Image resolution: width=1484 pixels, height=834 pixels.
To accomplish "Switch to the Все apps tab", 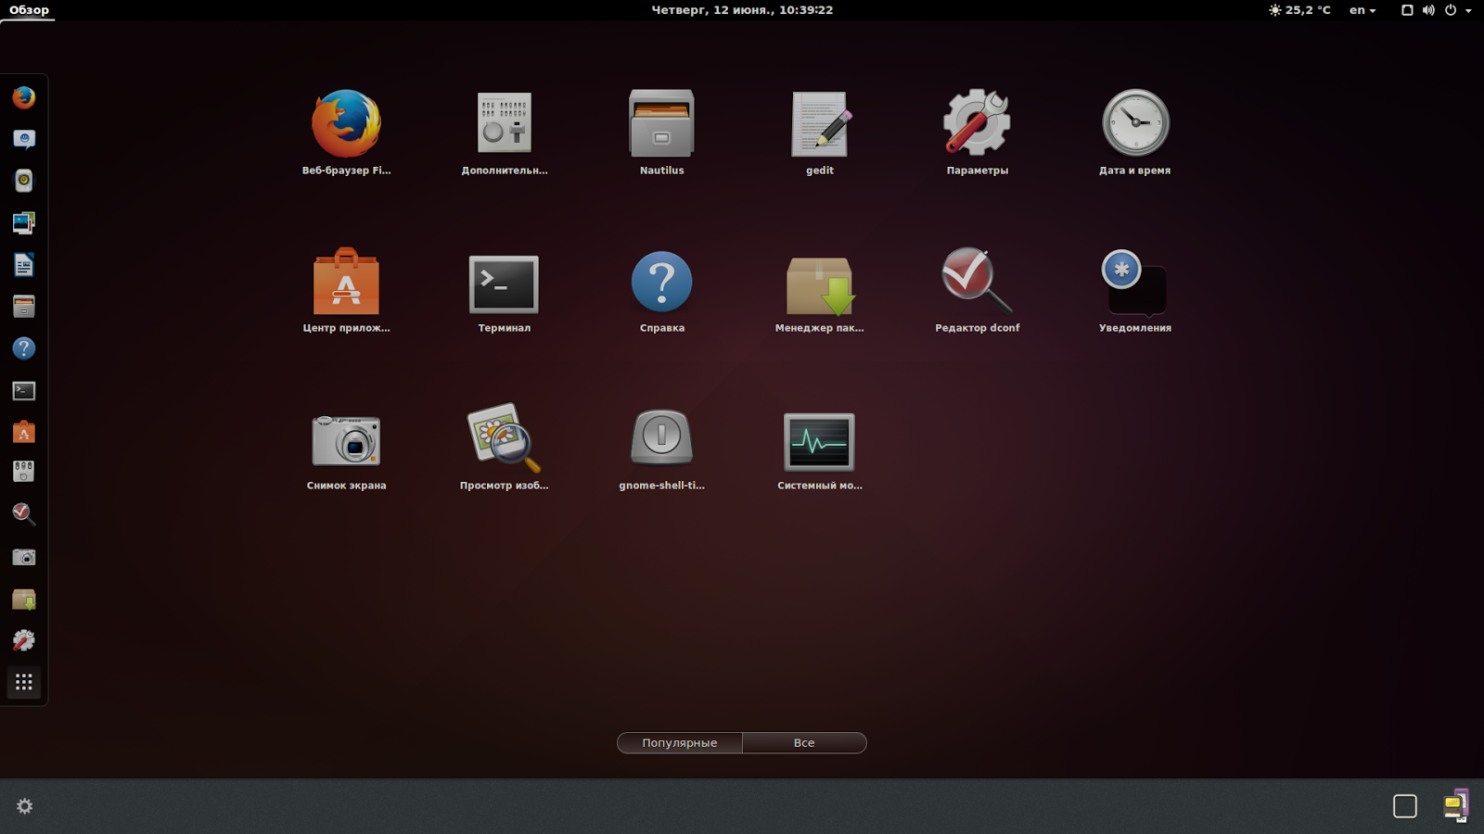I will tap(803, 742).
